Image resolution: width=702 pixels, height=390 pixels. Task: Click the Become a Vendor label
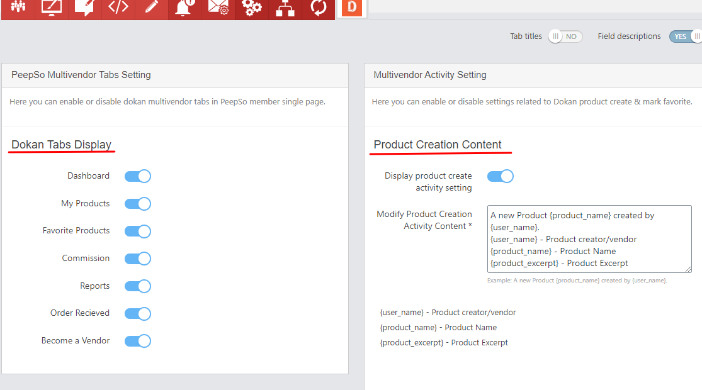(x=76, y=340)
